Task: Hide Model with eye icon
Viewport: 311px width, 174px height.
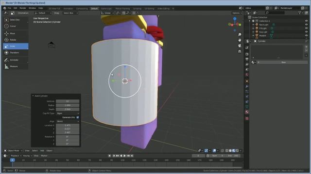Action: coord(306,35)
